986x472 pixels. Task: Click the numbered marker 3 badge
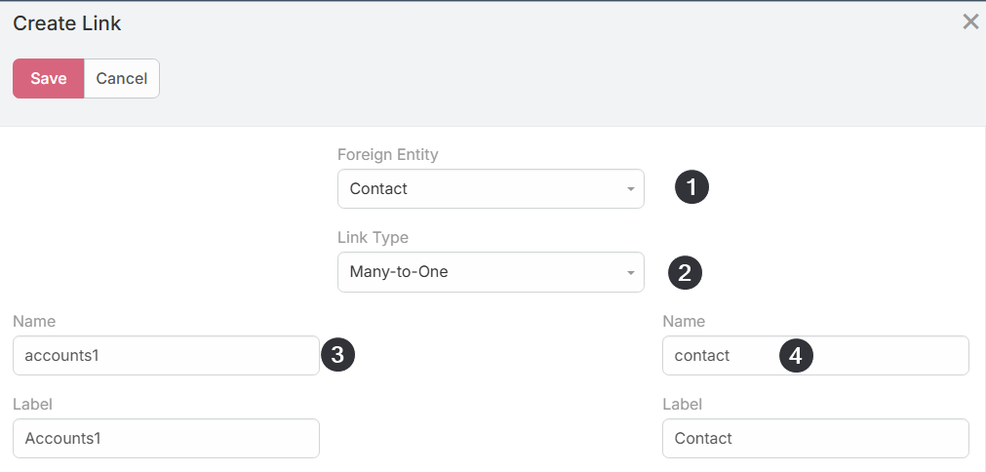point(337,355)
